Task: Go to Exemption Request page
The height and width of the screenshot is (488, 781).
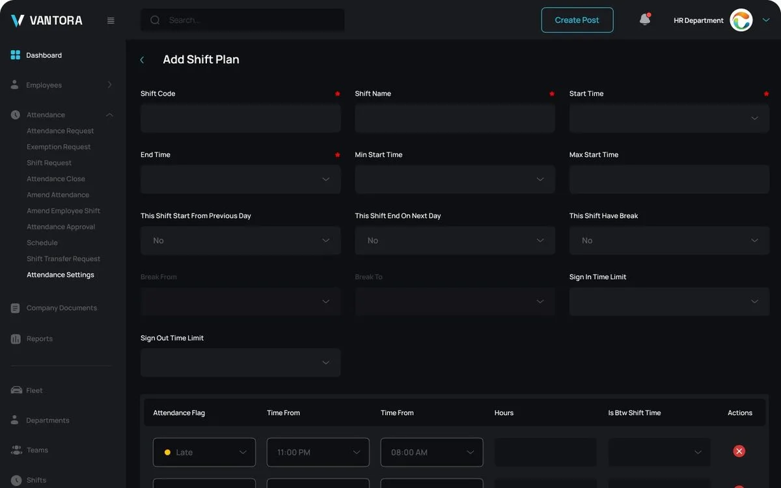Action: (59, 147)
